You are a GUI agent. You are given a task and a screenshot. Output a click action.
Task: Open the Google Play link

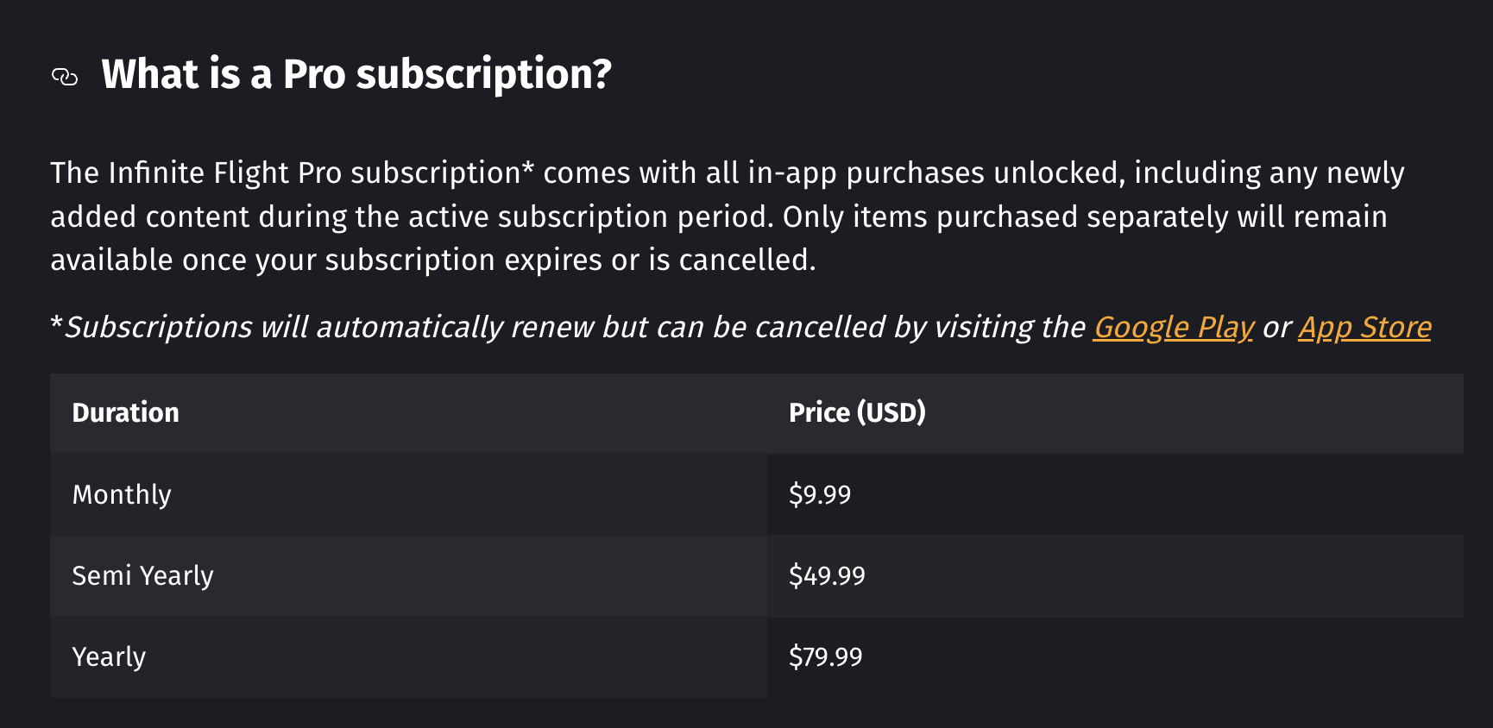tap(1173, 328)
